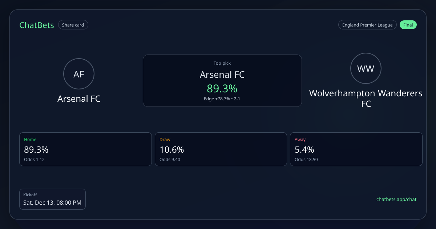This screenshot has height=229, width=436.
Task: Click the ChatBets logo
Action: pos(37,25)
